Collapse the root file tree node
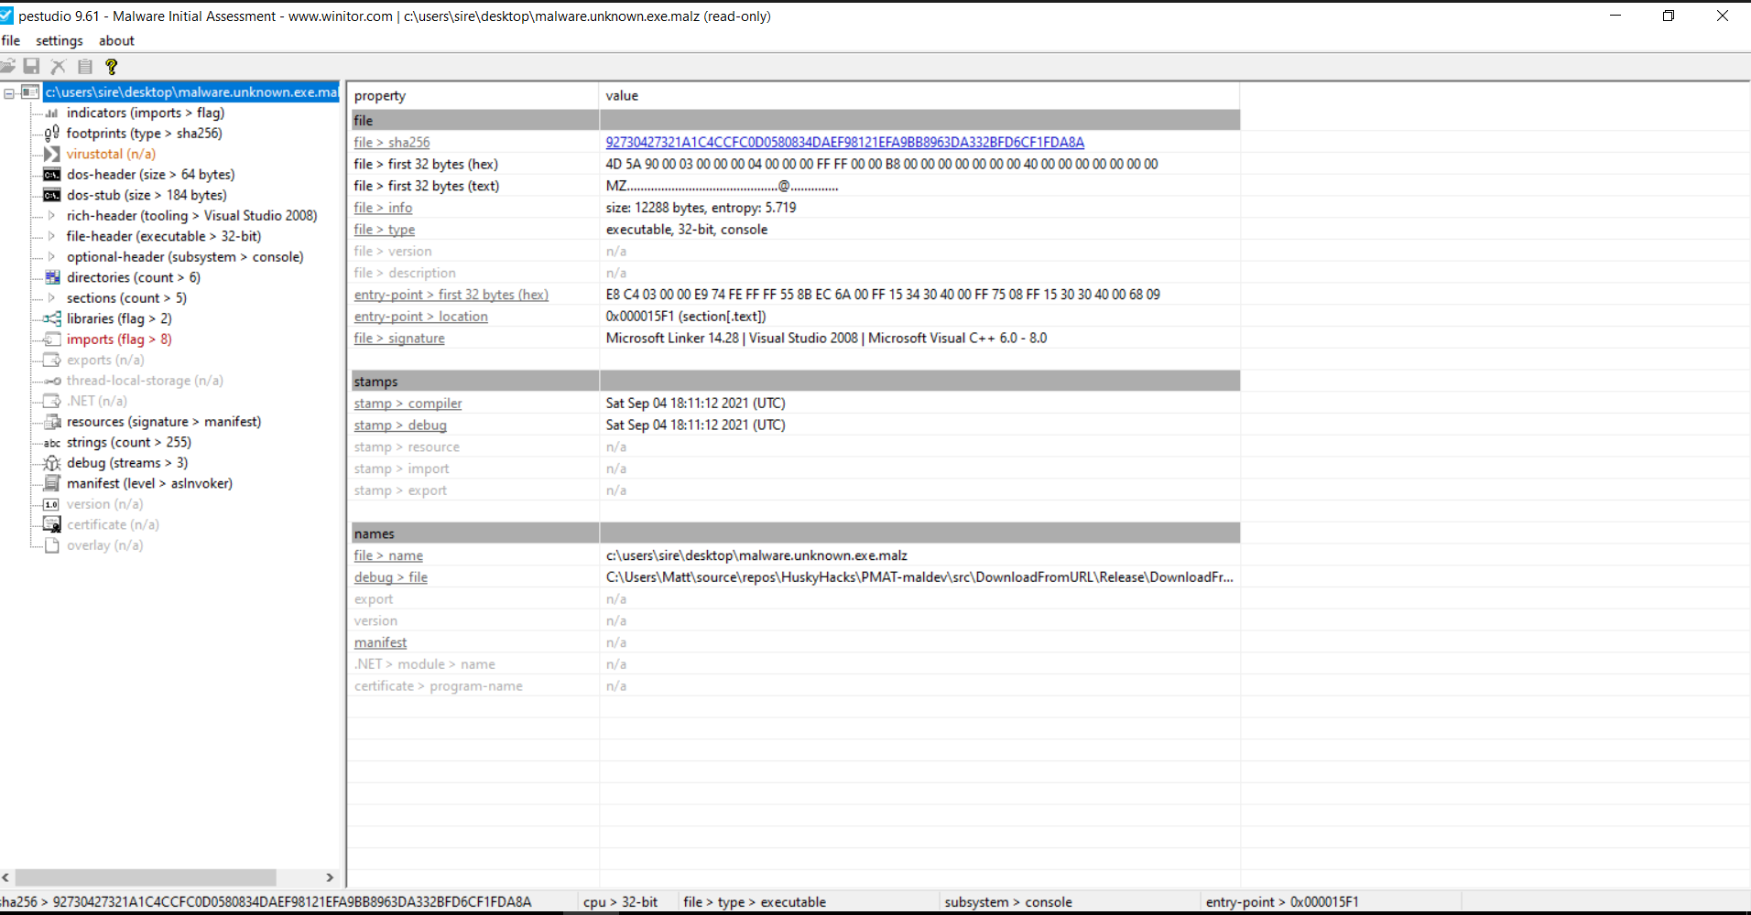The height and width of the screenshot is (915, 1751). 9,92
